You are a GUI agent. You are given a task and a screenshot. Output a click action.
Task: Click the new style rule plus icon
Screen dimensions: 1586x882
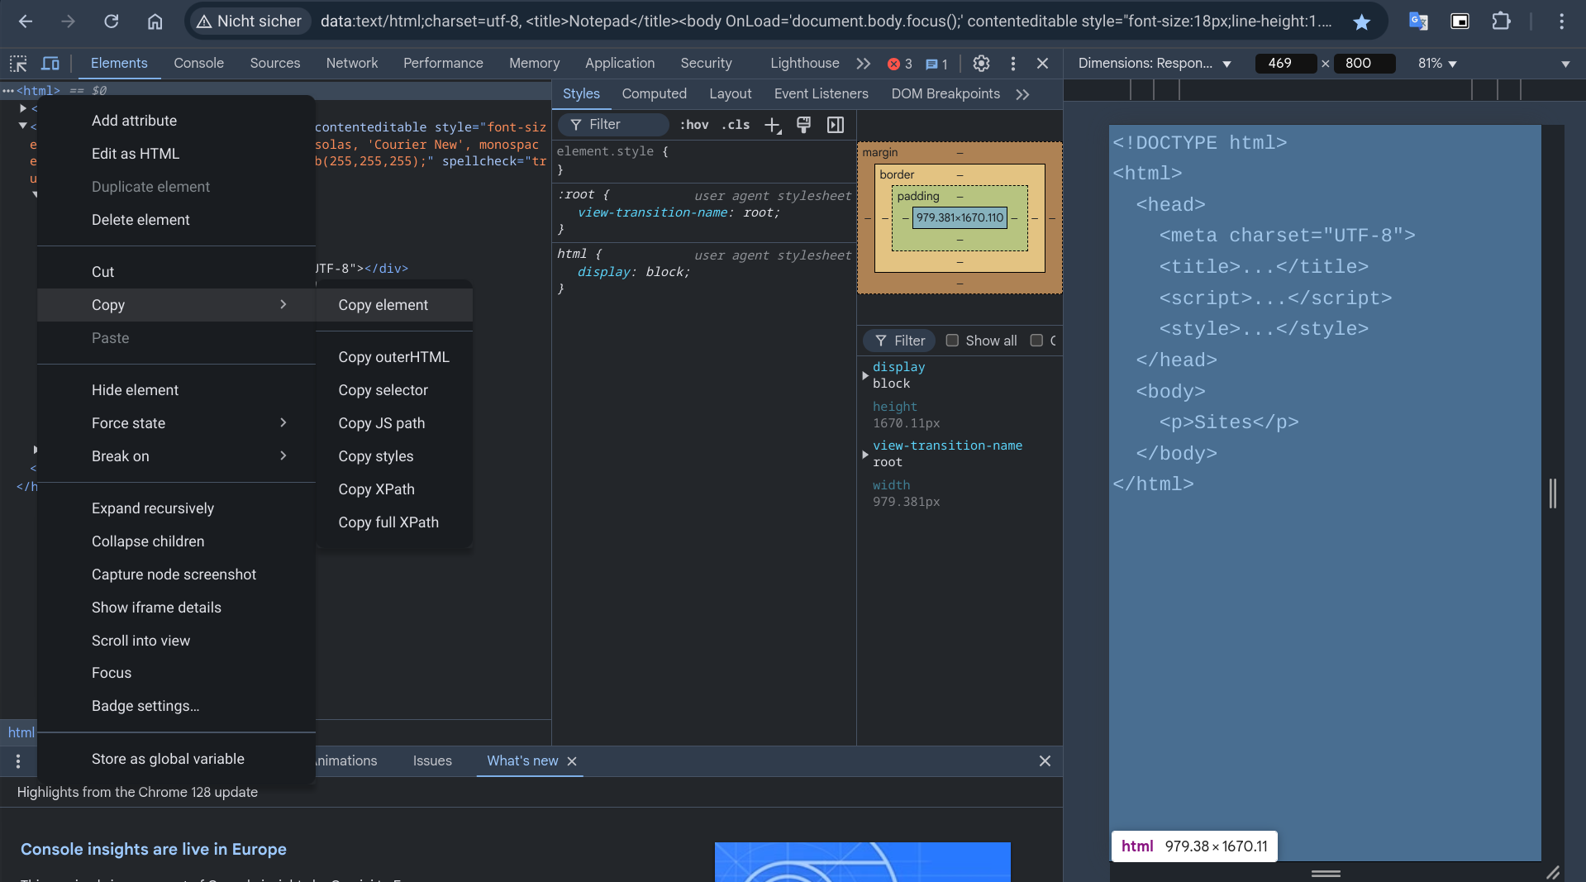pos(772,125)
